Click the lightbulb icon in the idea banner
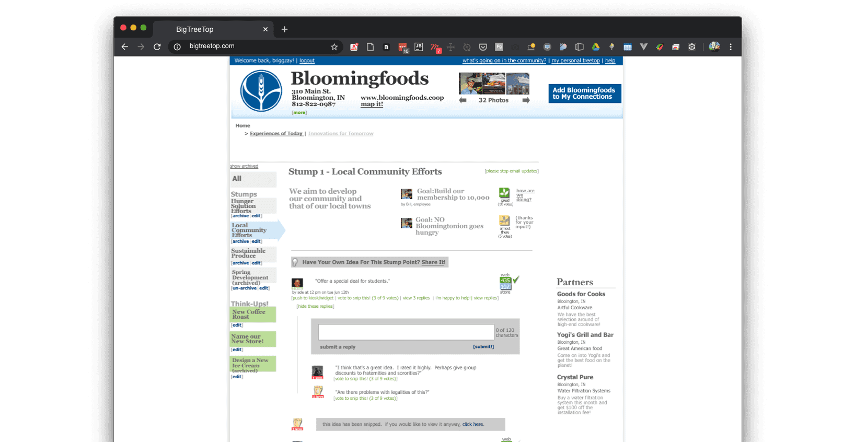 (295, 262)
